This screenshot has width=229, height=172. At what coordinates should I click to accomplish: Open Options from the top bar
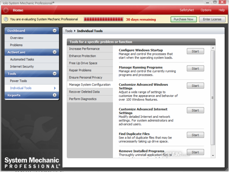pyautogui.click(x=206, y=10)
